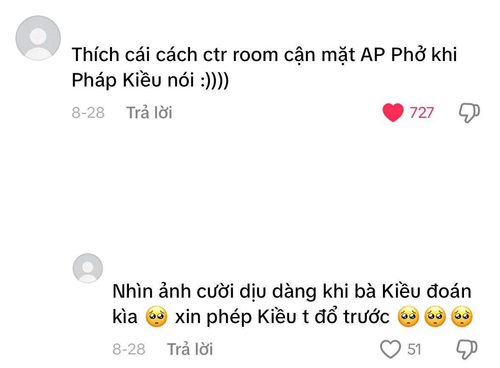
Task: Select the "Nhìn ảnh cười dịu dàng" reply text
Action: (293, 304)
